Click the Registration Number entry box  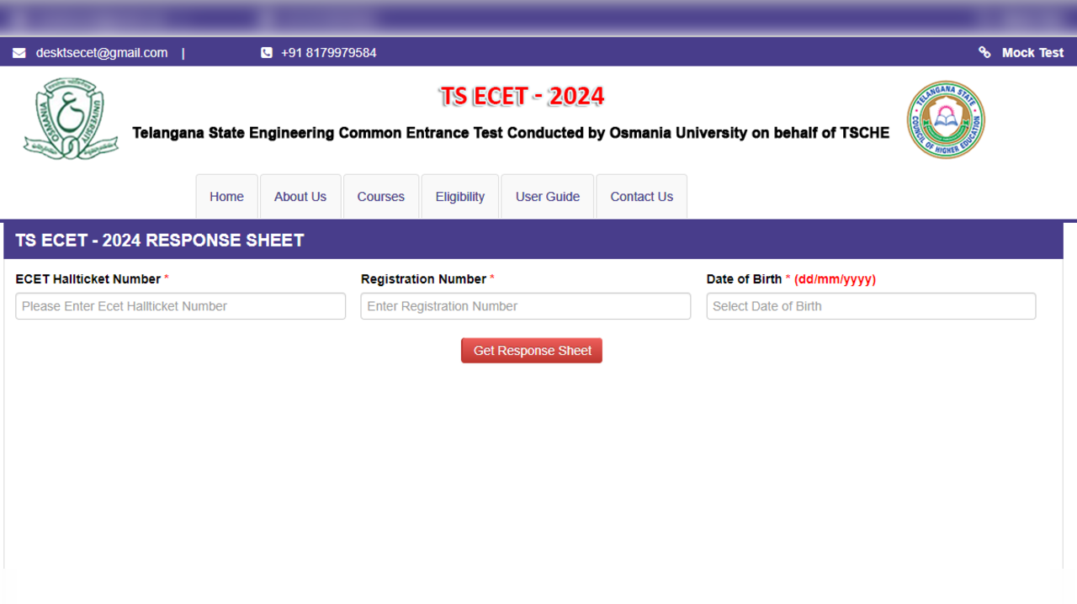525,305
